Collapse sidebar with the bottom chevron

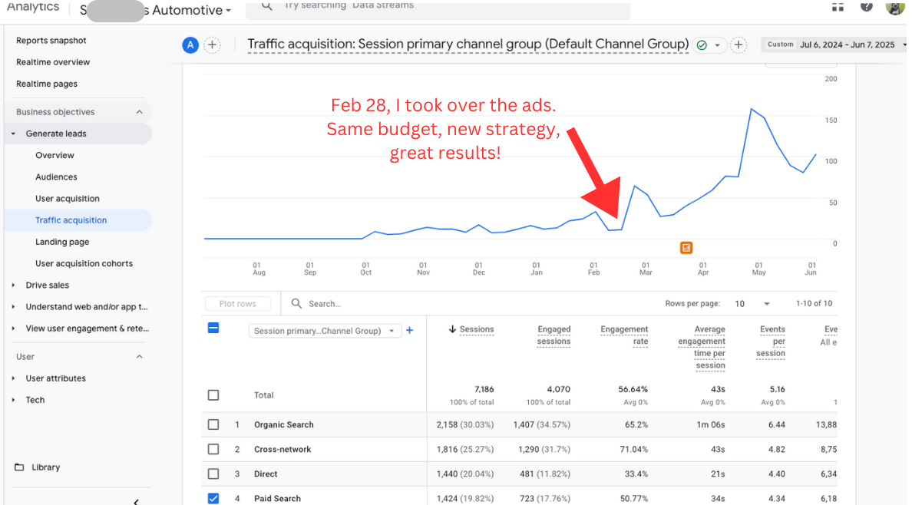[x=136, y=501]
